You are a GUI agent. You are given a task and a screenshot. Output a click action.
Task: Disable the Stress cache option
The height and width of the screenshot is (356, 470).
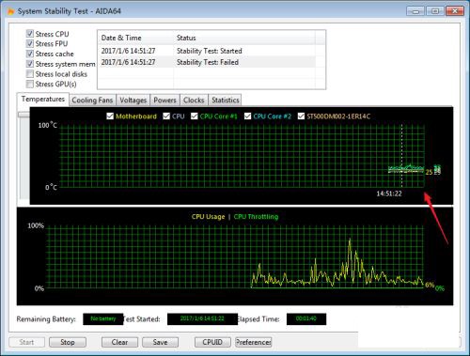click(30, 54)
